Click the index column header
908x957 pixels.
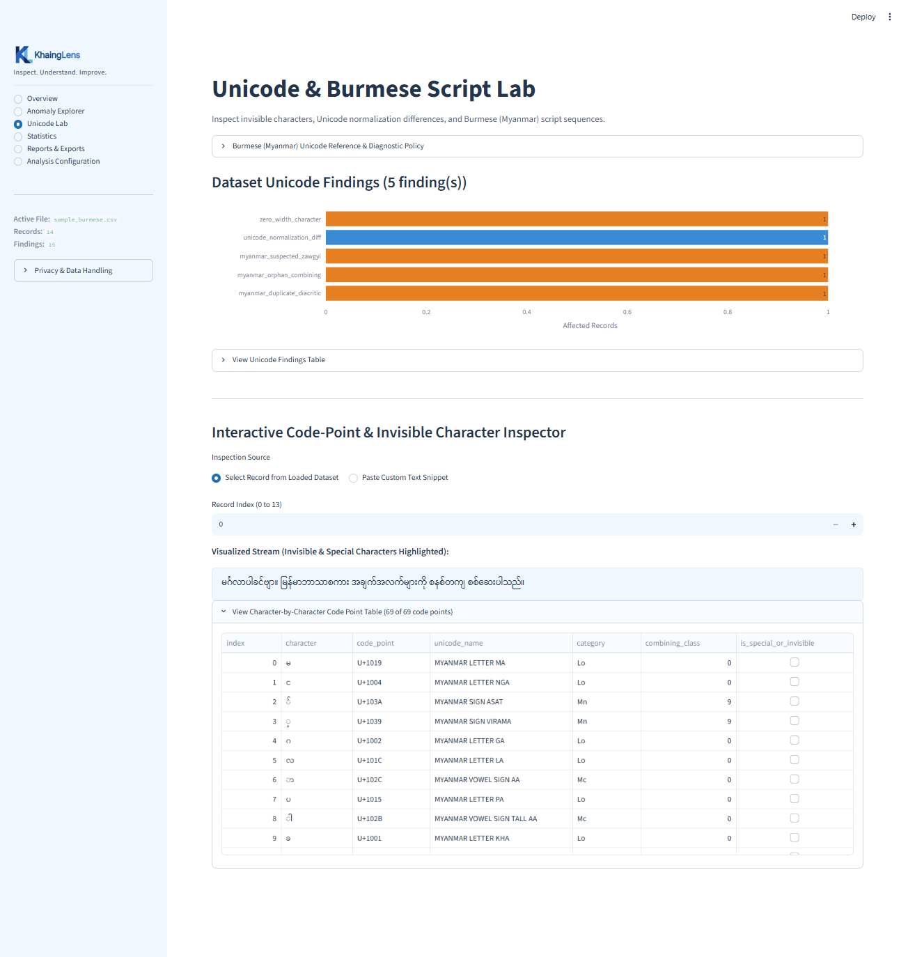point(251,643)
